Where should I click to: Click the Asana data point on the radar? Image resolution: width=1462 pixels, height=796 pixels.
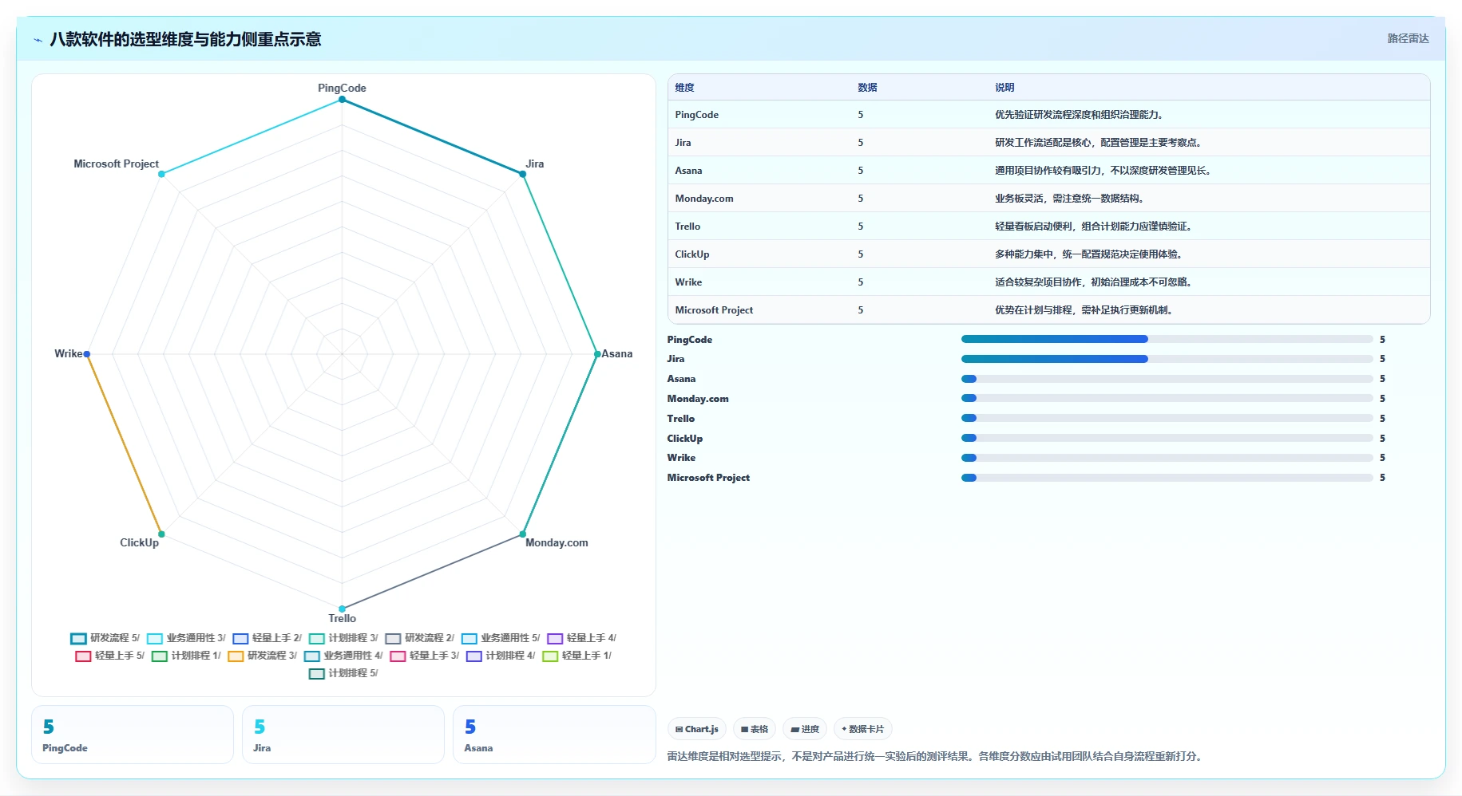click(x=597, y=354)
